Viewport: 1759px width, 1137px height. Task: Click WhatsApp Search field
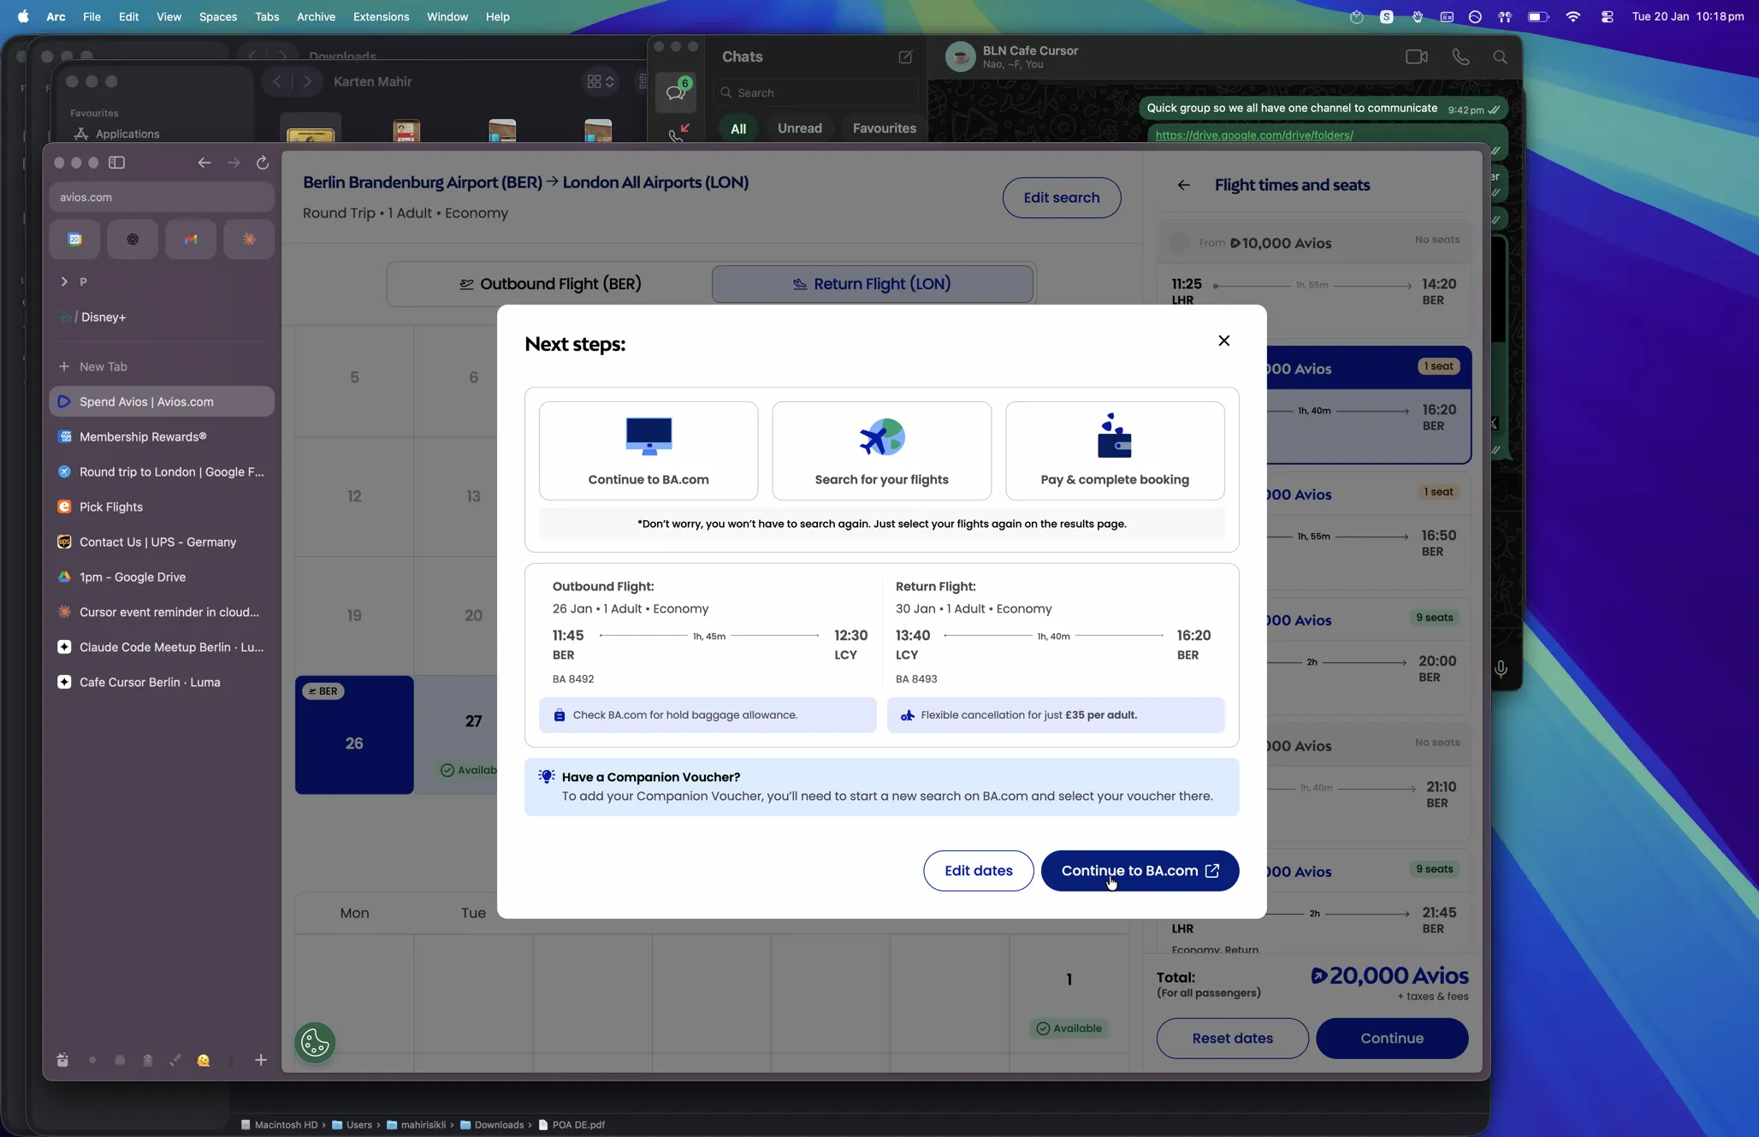click(x=816, y=92)
